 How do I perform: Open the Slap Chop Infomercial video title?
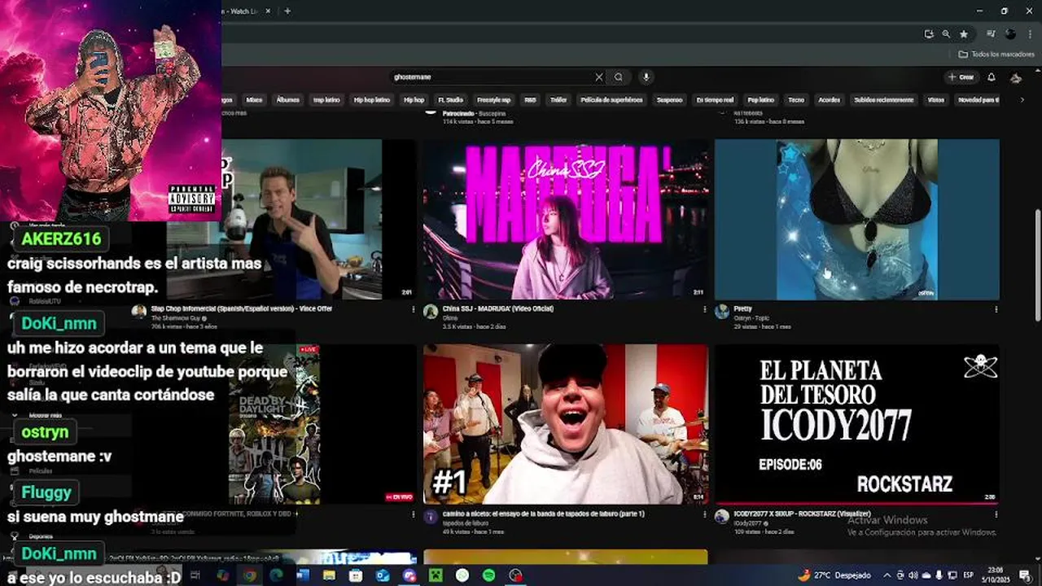[x=241, y=309]
